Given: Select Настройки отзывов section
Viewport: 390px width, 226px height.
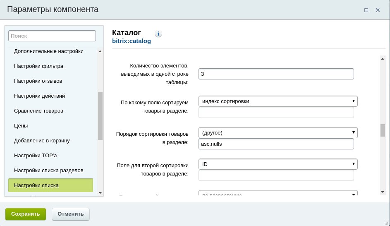Looking at the screenshot, I should (38, 81).
